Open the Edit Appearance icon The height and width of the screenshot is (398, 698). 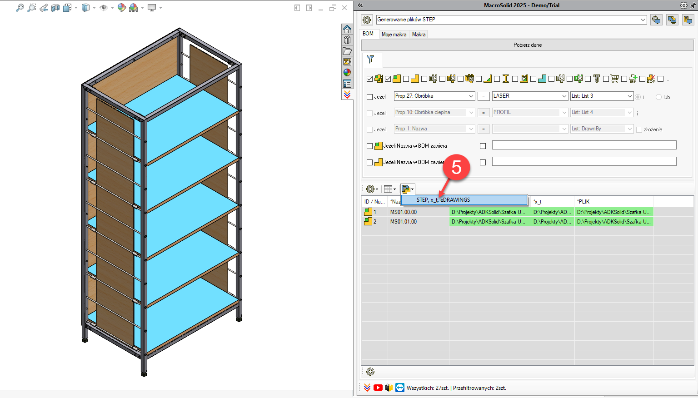(121, 8)
